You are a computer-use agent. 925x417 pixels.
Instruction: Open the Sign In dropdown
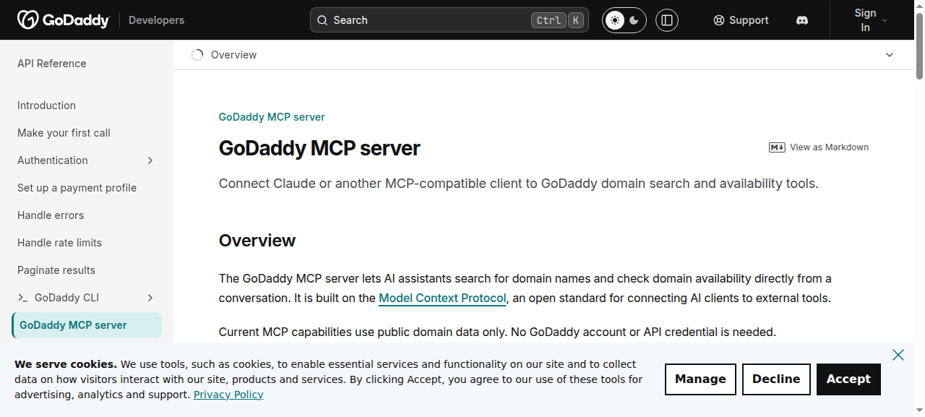871,20
